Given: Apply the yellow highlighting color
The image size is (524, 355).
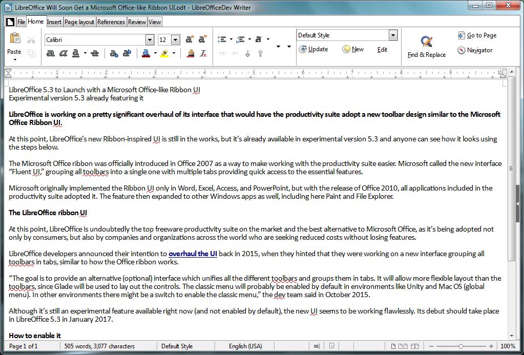Looking at the screenshot, I should (x=164, y=53).
